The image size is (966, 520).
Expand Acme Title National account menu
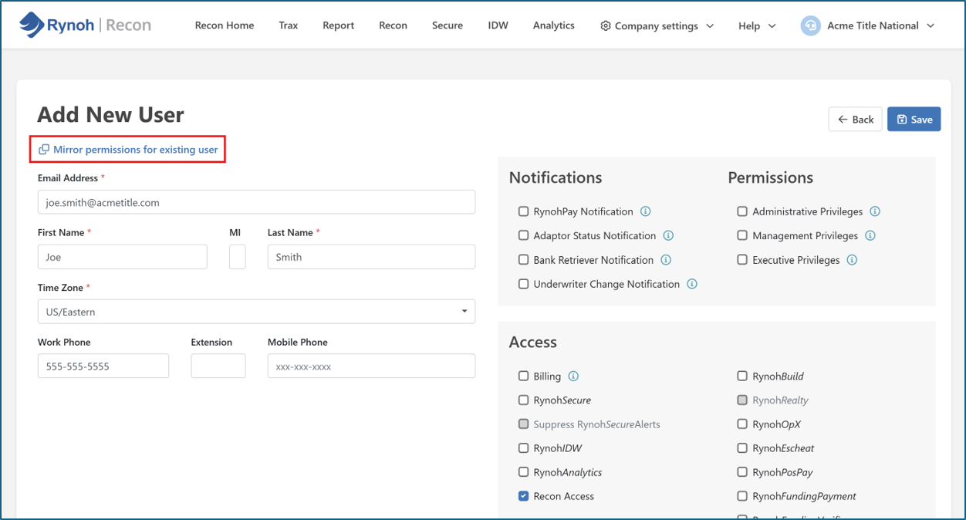tap(868, 25)
